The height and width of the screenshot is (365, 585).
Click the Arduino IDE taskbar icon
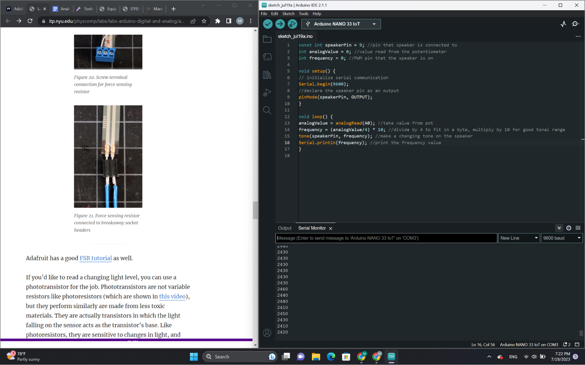391,357
